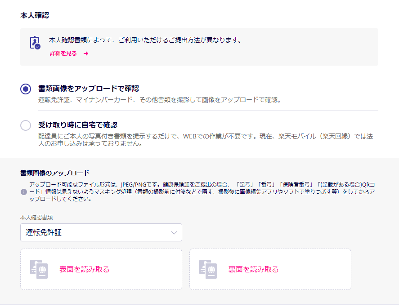The image size is (399, 307).
Task: Click the 本人確認書類 field label
Action: (36, 218)
